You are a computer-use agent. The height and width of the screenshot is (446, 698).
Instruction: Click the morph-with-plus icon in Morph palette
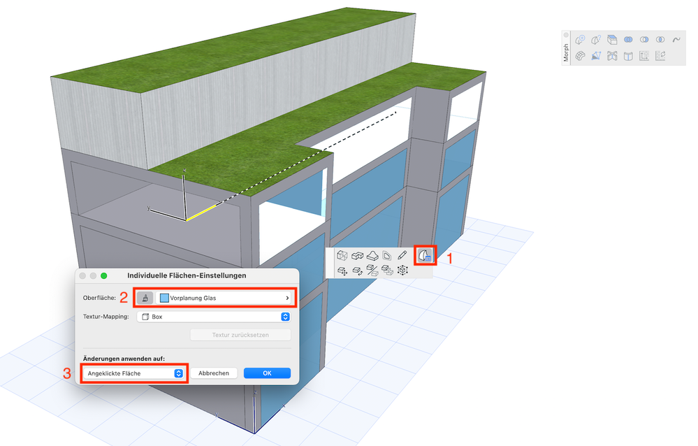[580, 40]
